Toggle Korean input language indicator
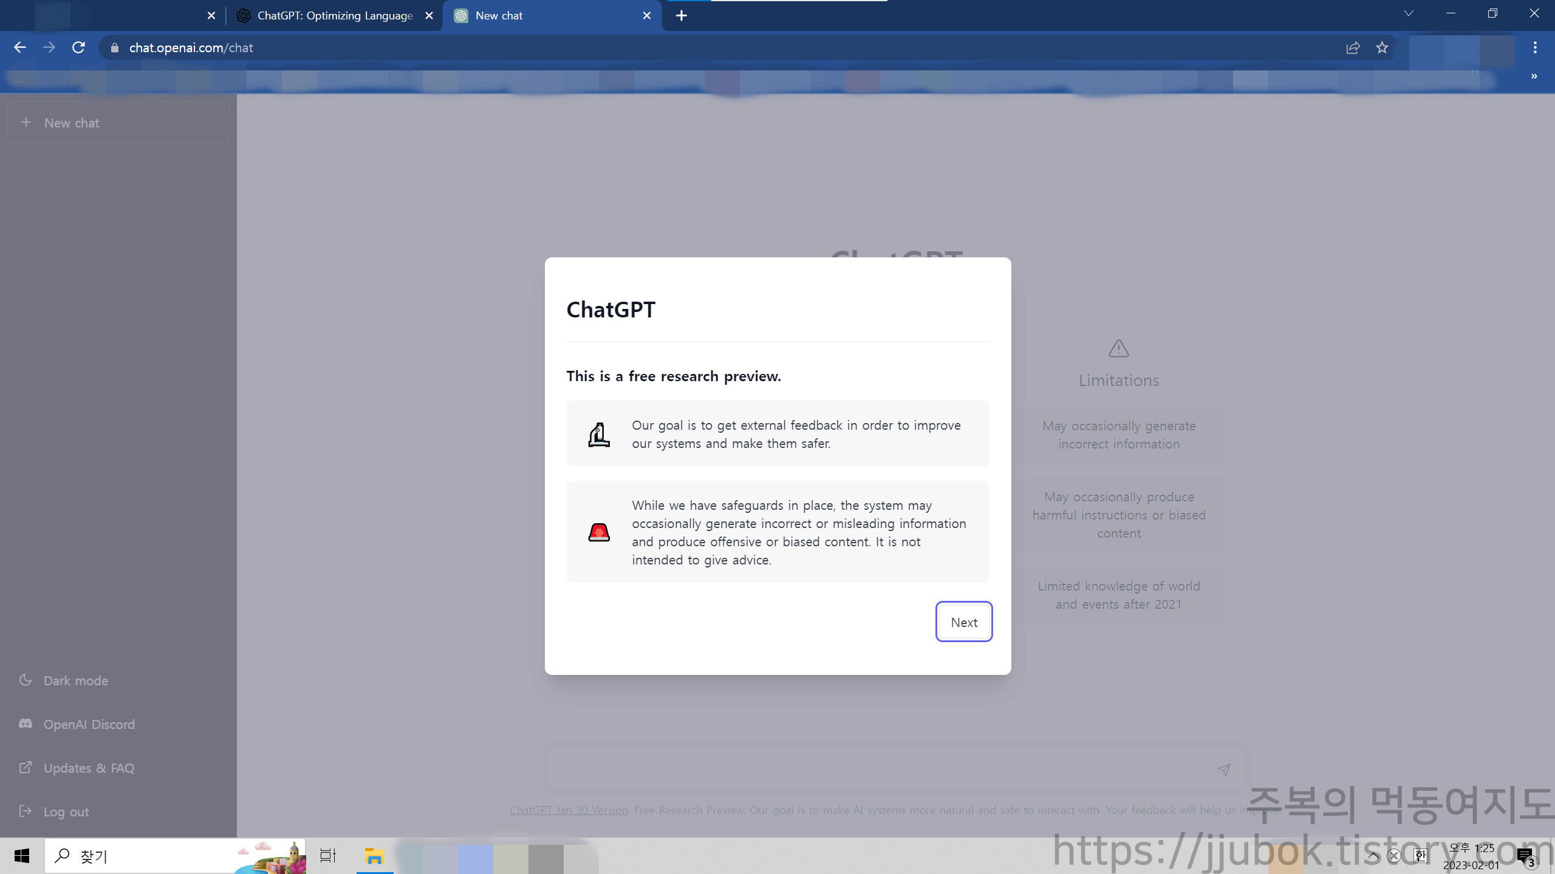This screenshot has height=874, width=1555. (1420, 856)
